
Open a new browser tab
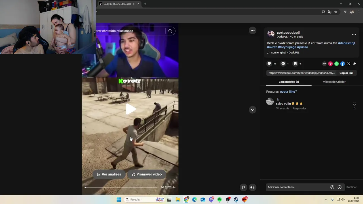click(145, 4)
